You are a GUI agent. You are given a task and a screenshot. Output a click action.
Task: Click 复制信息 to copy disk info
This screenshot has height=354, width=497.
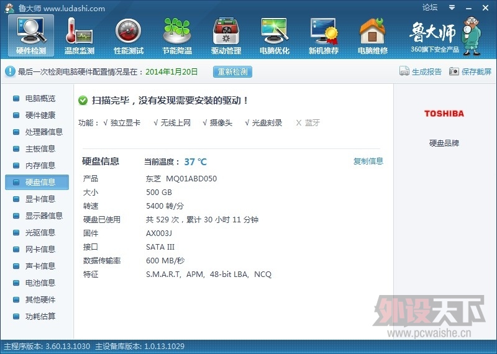pyautogui.click(x=368, y=161)
